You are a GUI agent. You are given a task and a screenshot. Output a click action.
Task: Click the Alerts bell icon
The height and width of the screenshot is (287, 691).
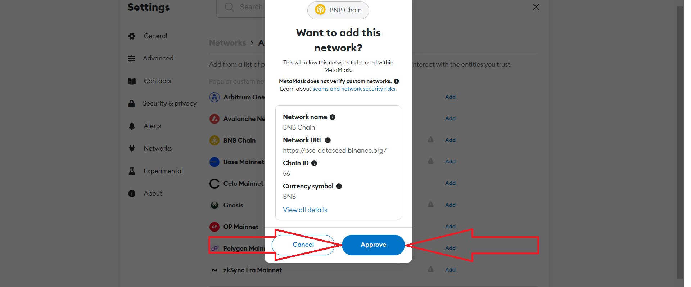(132, 126)
